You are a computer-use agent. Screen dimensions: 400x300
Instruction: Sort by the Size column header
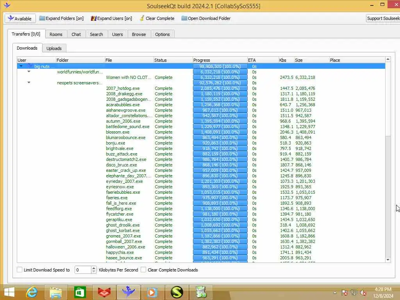[311, 60]
